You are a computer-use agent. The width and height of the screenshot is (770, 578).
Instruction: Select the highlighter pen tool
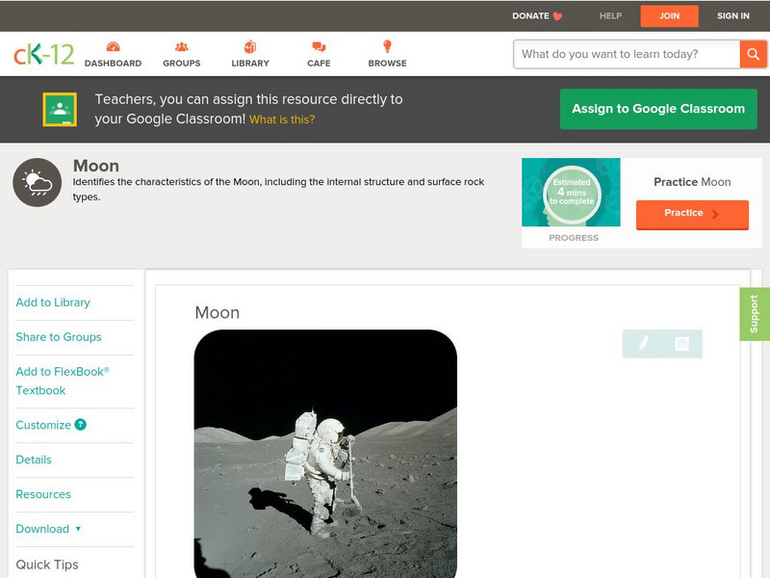pos(643,343)
